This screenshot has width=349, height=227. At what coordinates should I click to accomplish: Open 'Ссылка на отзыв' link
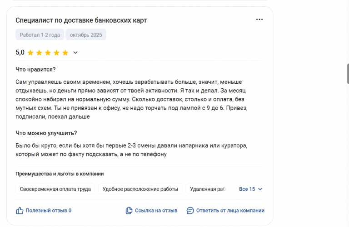[x=156, y=211]
